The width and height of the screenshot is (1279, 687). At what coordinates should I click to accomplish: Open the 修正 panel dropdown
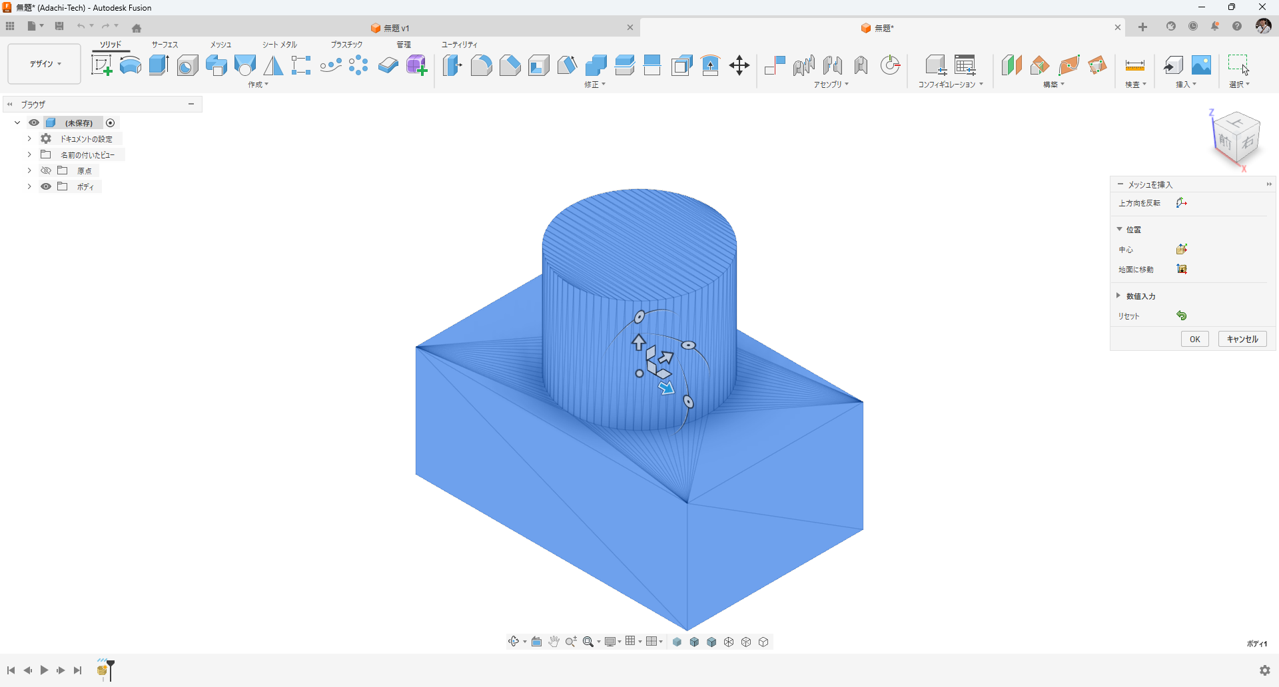coord(595,85)
